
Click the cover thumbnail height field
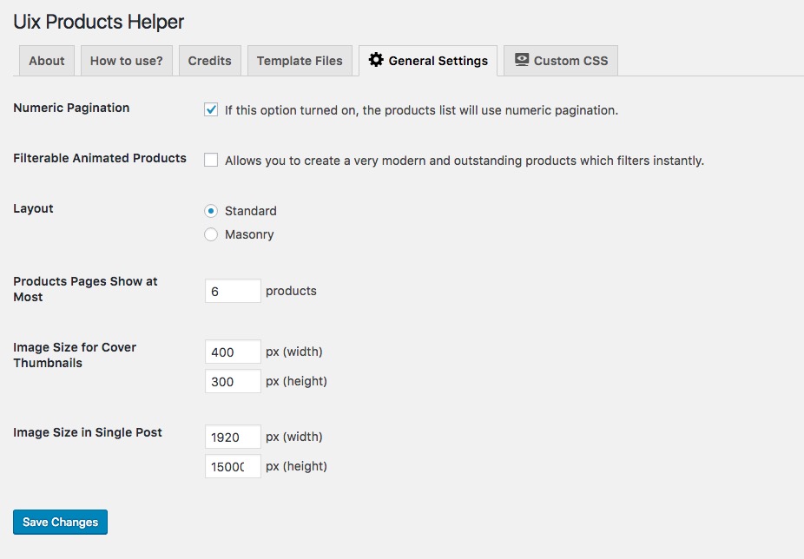[233, 381]
